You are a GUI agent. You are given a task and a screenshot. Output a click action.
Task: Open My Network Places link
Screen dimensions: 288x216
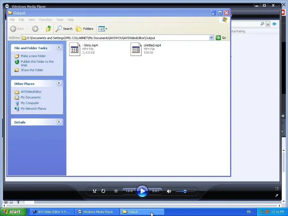tap(33, 109)
